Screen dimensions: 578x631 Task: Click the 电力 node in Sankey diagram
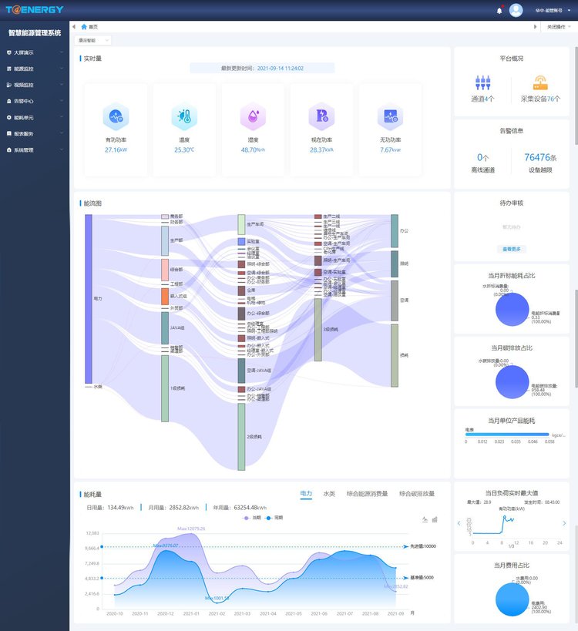pyautogui.click(x=89, y=298)
